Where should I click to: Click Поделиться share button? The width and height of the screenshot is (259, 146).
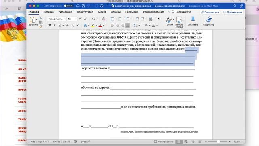tap(210, 12)
